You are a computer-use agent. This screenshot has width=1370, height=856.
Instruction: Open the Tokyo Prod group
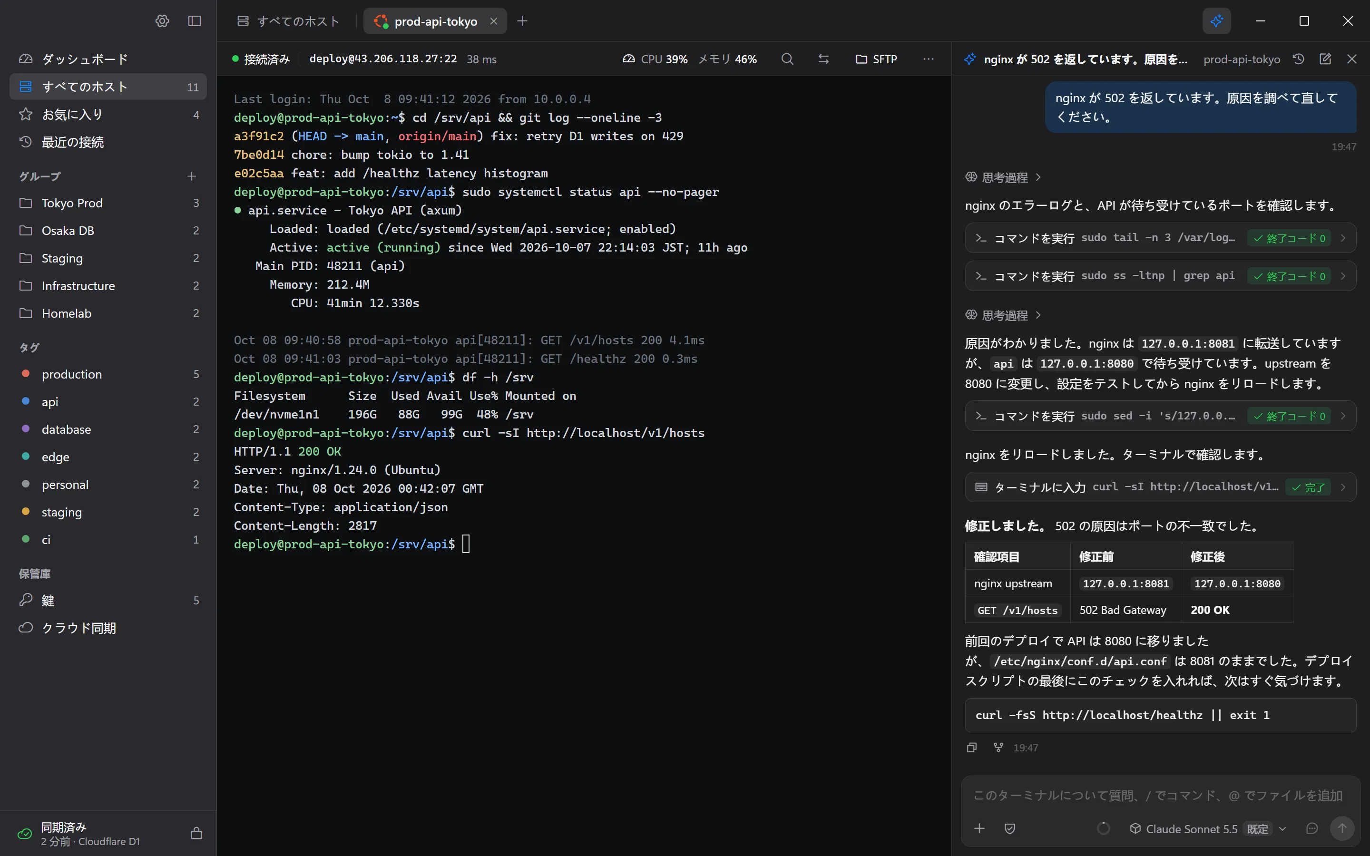coord(108,203)
